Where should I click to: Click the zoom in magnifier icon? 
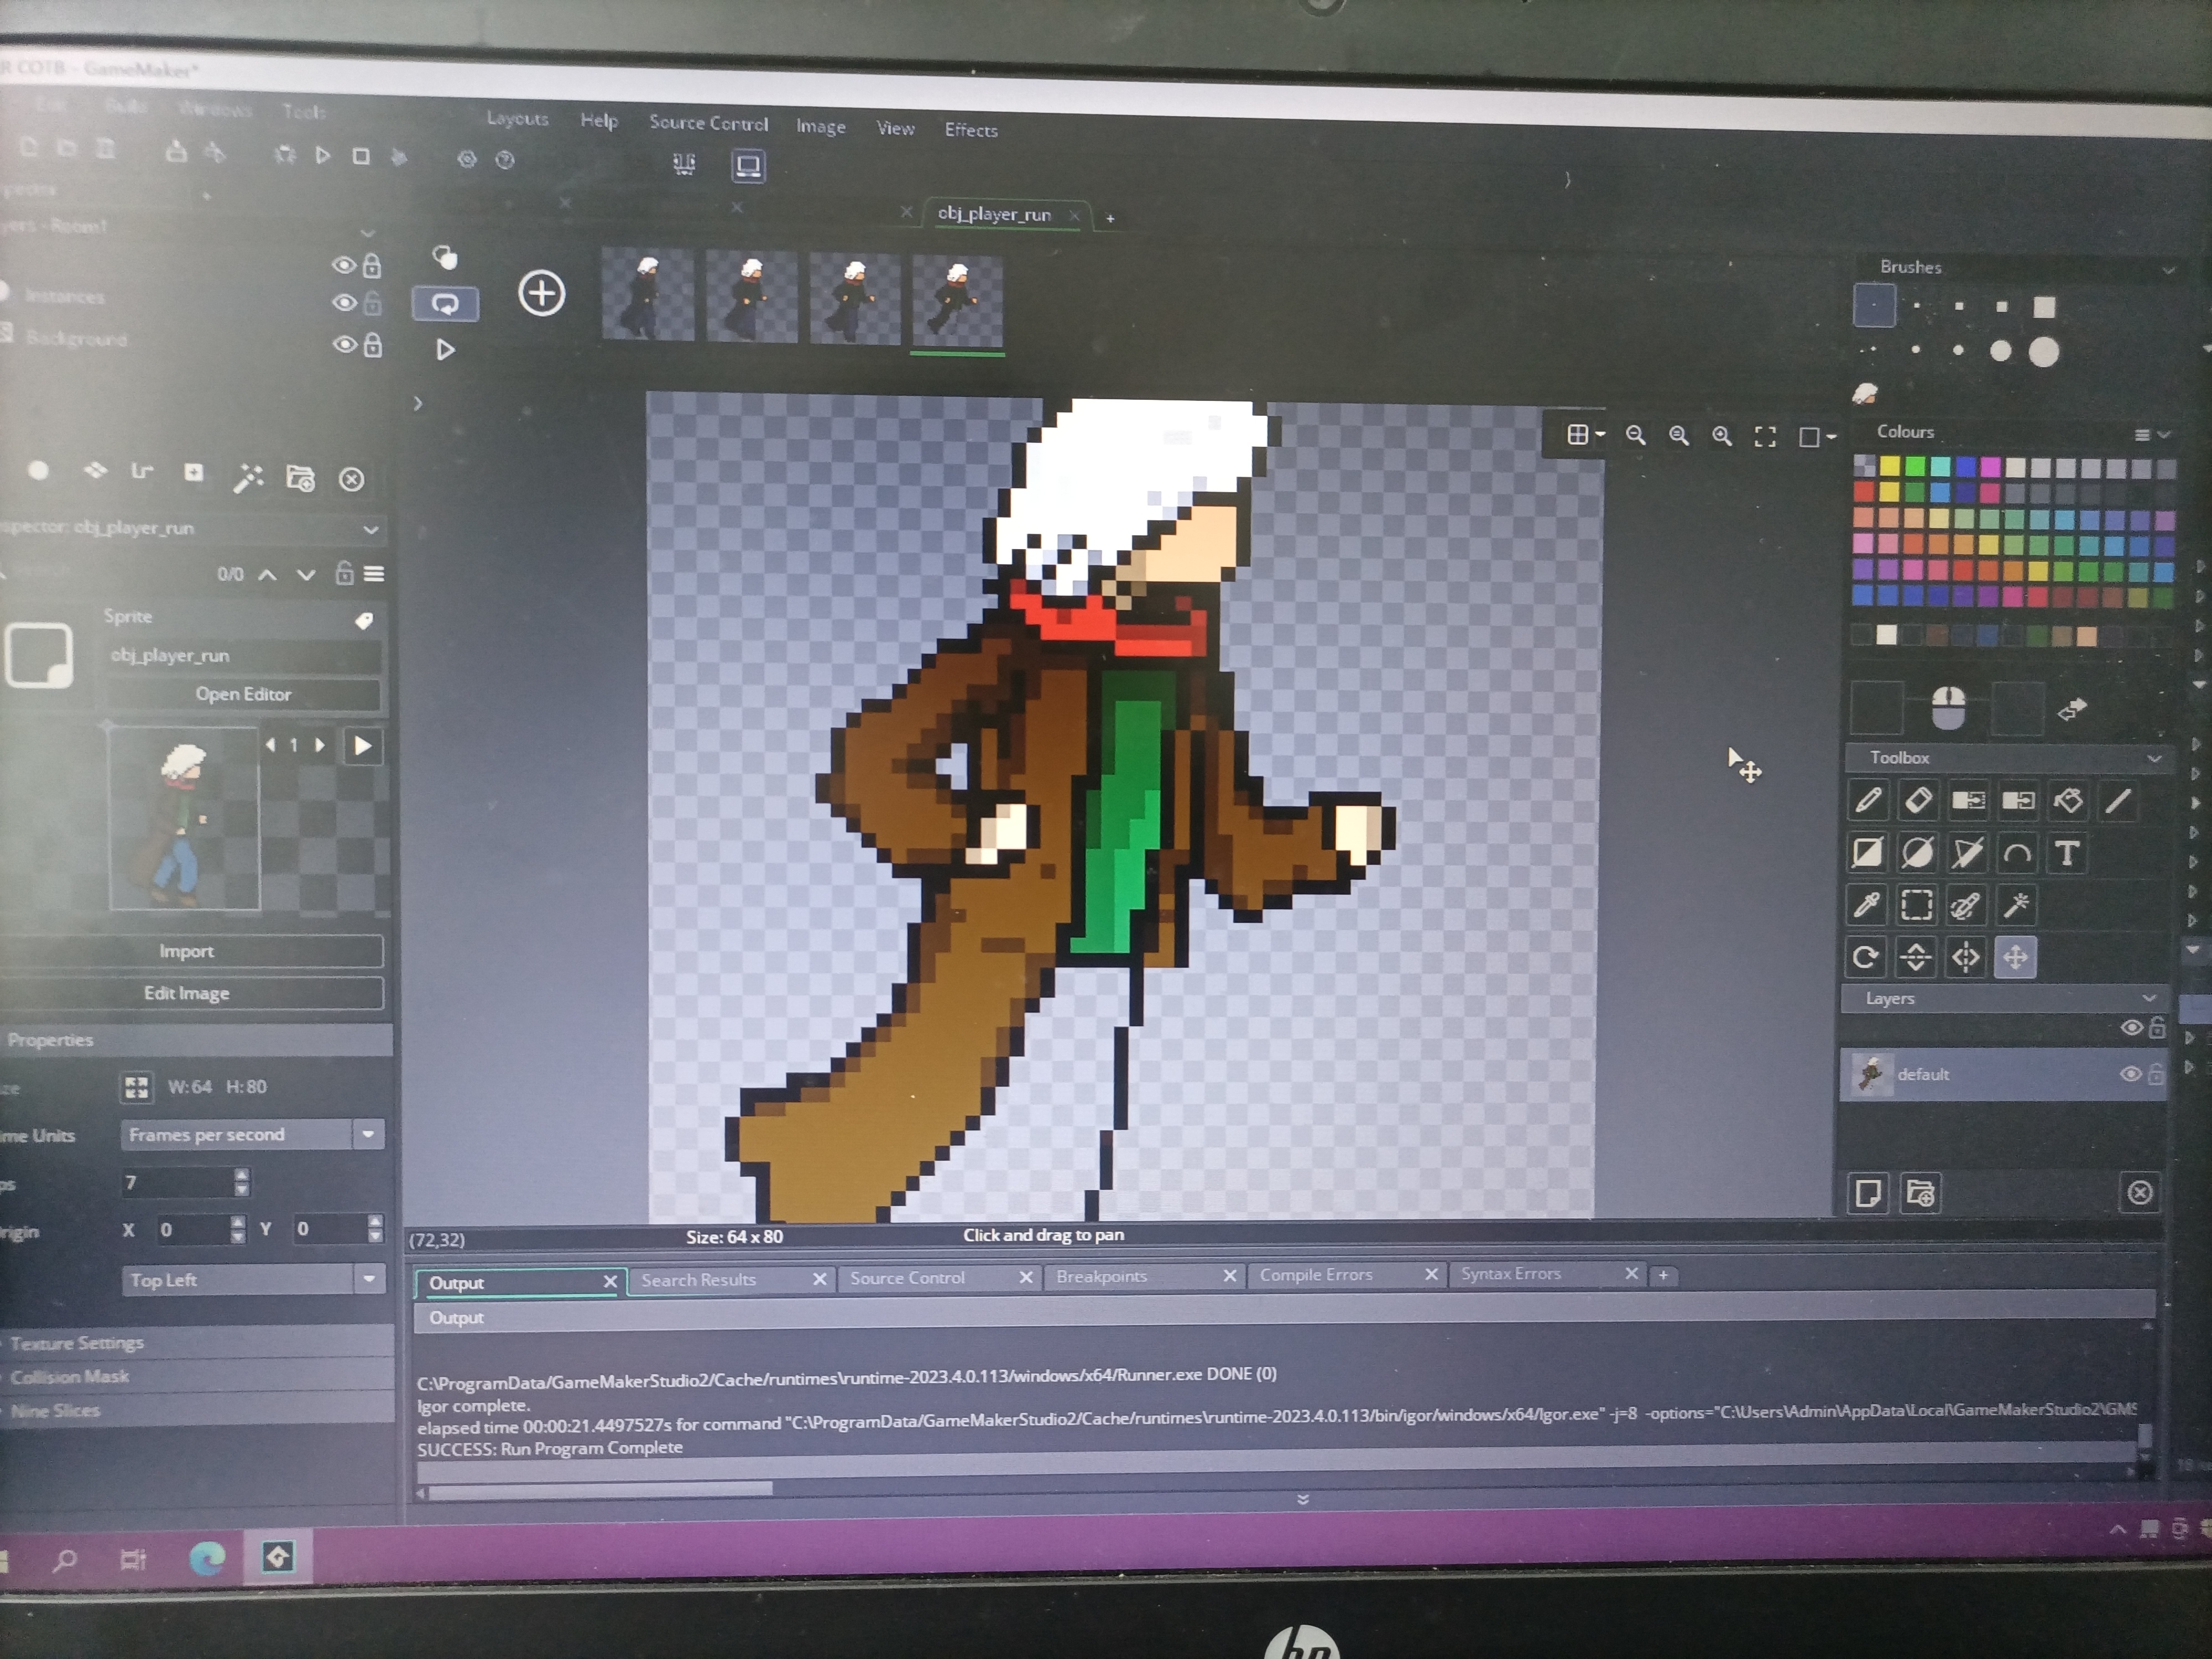click(1721, 436)
